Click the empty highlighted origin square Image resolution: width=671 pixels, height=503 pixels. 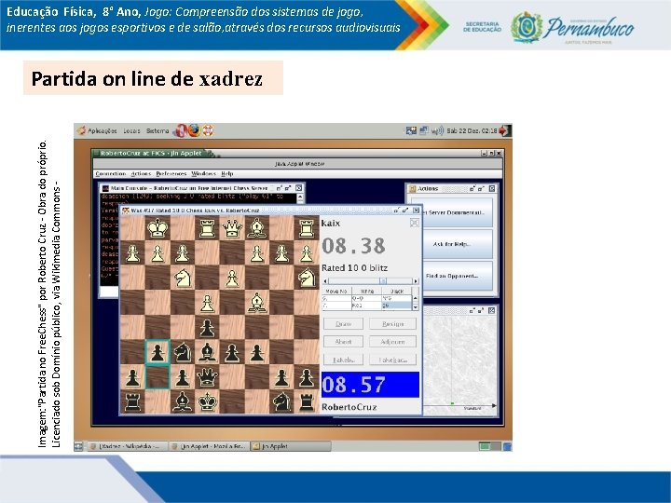[157, 377]
